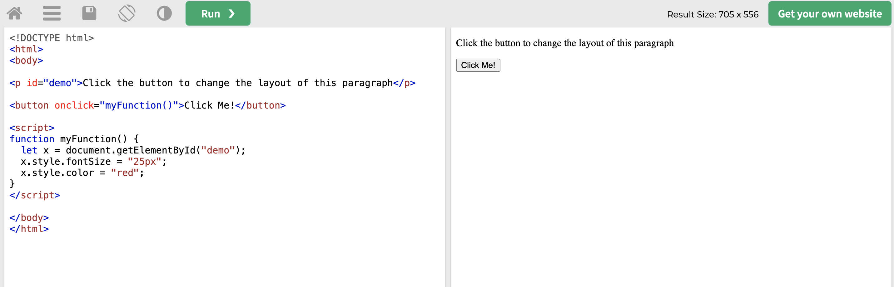Image resolution: width=894 pixels, height=287 pixels.
Task: Click the rendered paragraph in the result pane
Action: (x=564, y=43)
